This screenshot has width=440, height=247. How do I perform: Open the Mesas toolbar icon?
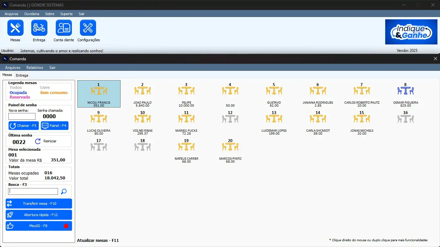click(15, 28)
